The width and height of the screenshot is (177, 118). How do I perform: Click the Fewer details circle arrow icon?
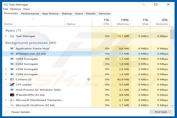7,112
